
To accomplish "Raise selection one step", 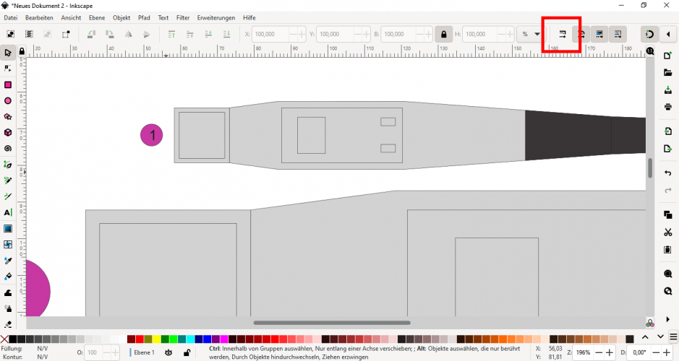I will coord(190,34).
